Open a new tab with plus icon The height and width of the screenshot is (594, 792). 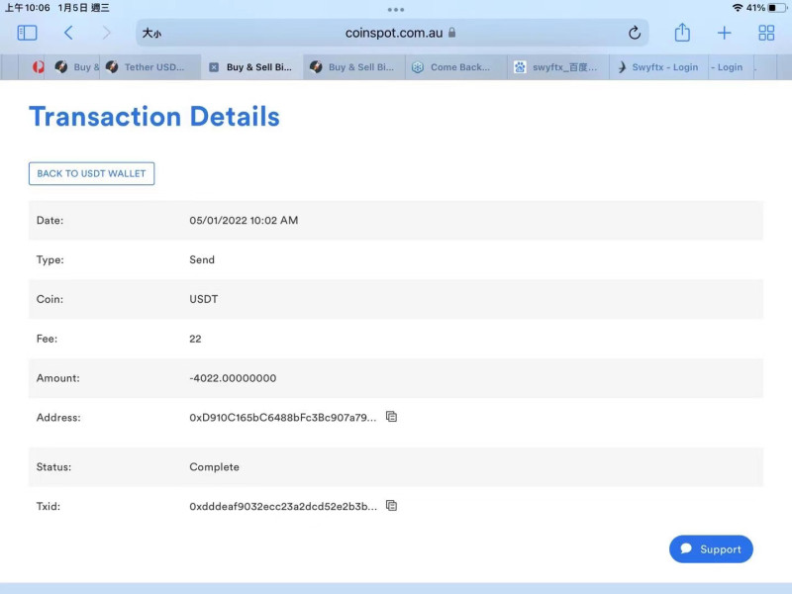click(x=724, y=33)
